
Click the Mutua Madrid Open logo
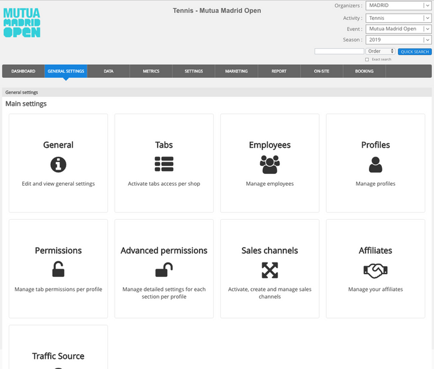[22, 22]
